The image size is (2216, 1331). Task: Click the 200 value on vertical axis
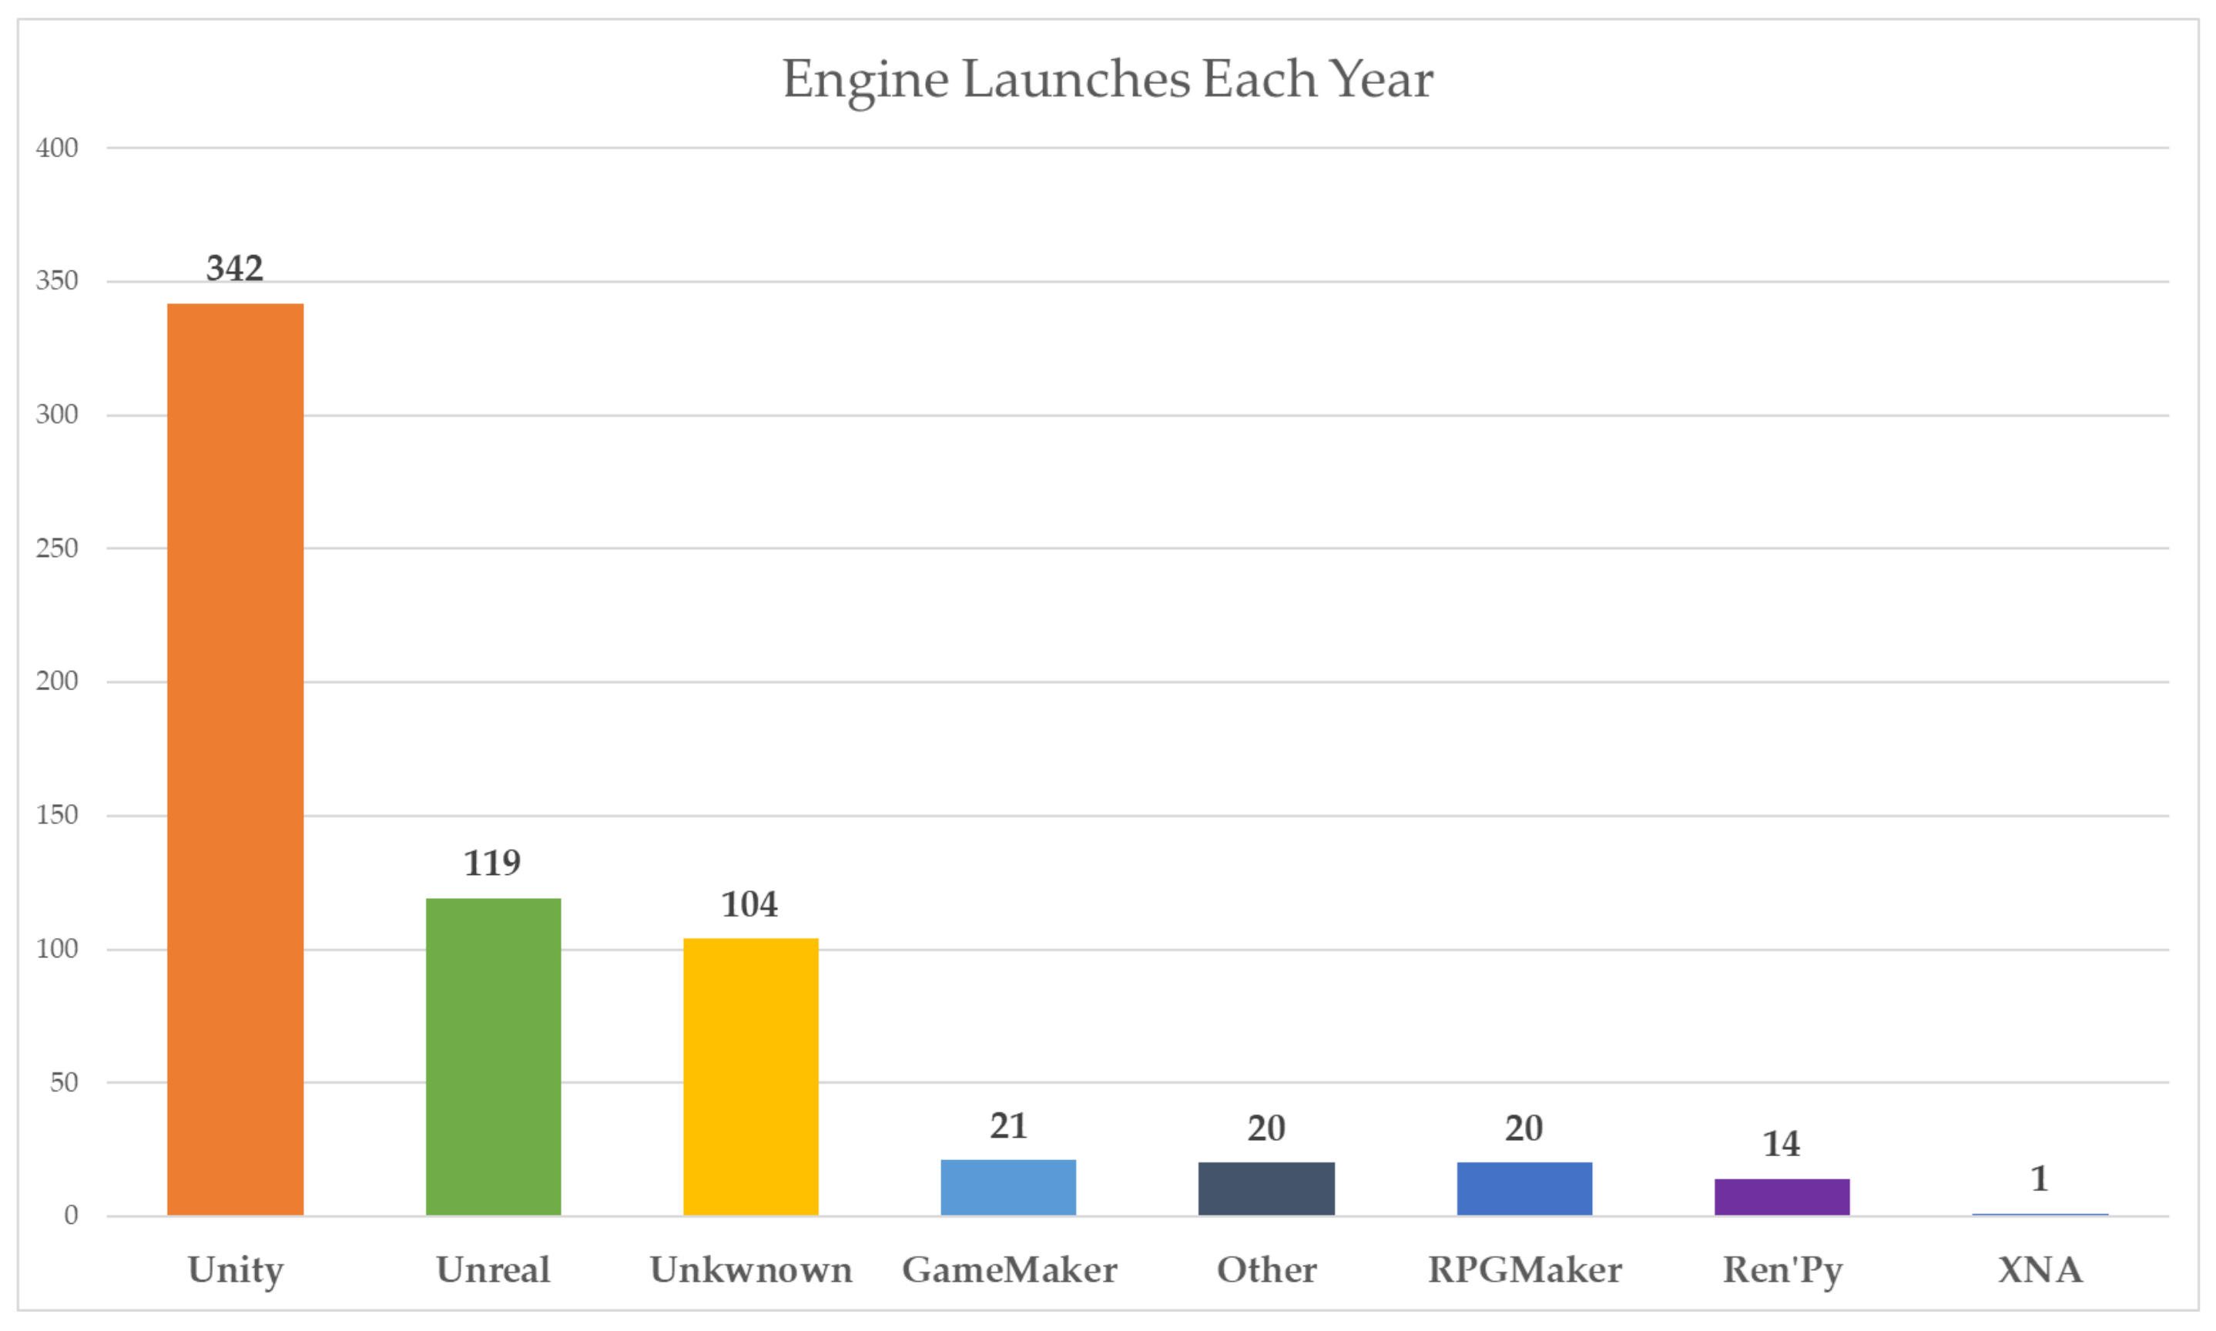(x=56, y=681)
